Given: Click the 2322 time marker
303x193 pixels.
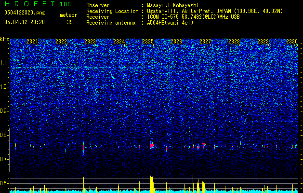Looking at the screenshot, I should 61,41.
